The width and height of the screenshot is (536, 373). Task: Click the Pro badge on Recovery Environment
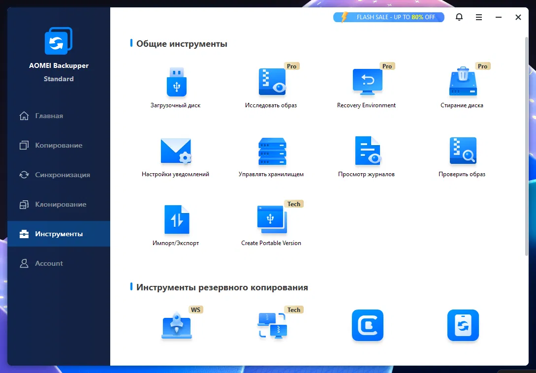387,66
